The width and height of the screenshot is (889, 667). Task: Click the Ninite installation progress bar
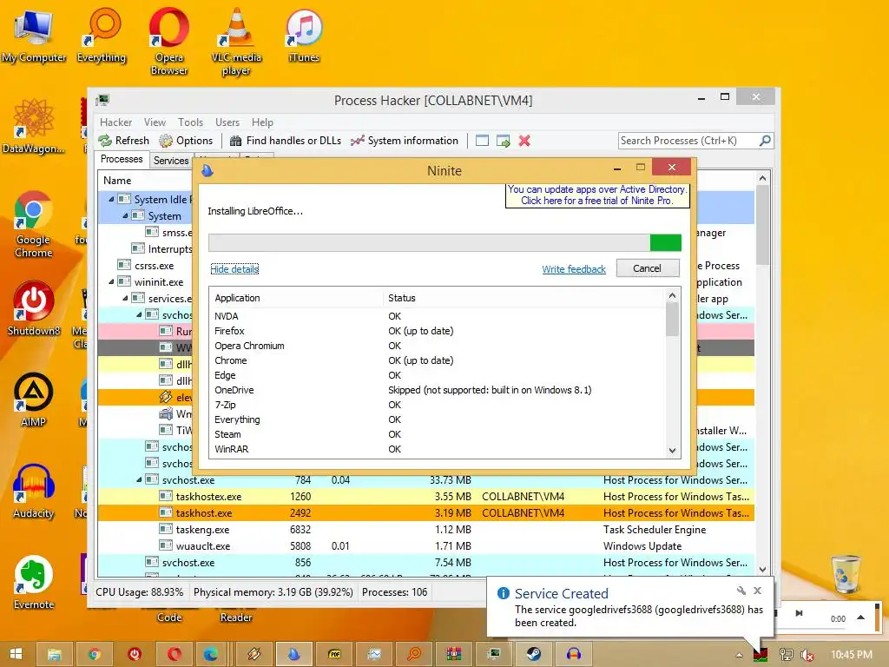[x=444, y=243]
